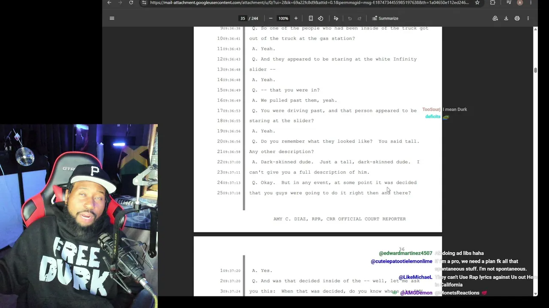Click the browser back arrow
Image resolution: width=549 pixels, height=308 pixels.
pyautogui.click(x=109, y=3)
